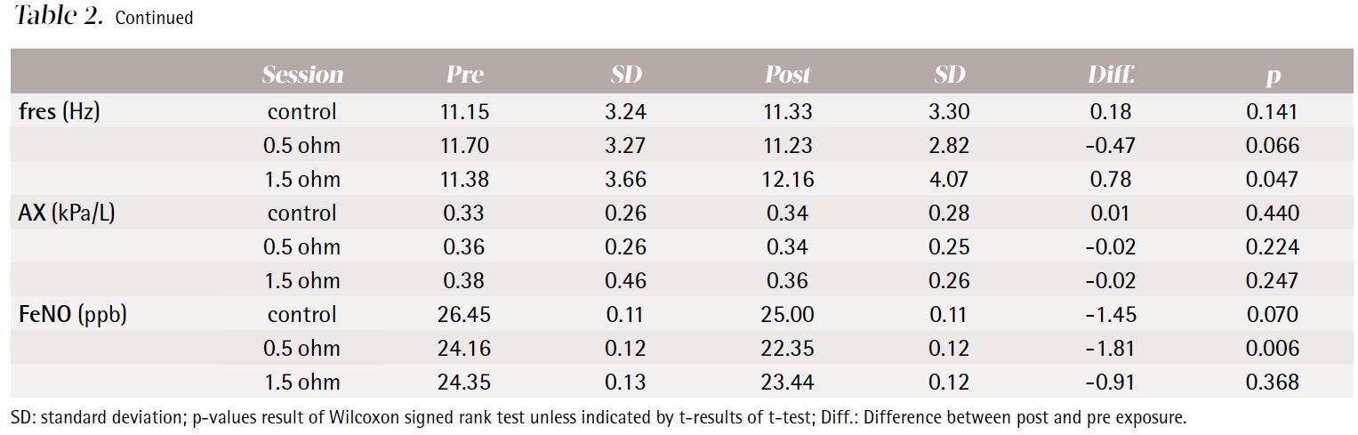Viewport: 1358px width, 435px height.
Task: Click the p-value cell 0.047
Action: [1273, 180]
